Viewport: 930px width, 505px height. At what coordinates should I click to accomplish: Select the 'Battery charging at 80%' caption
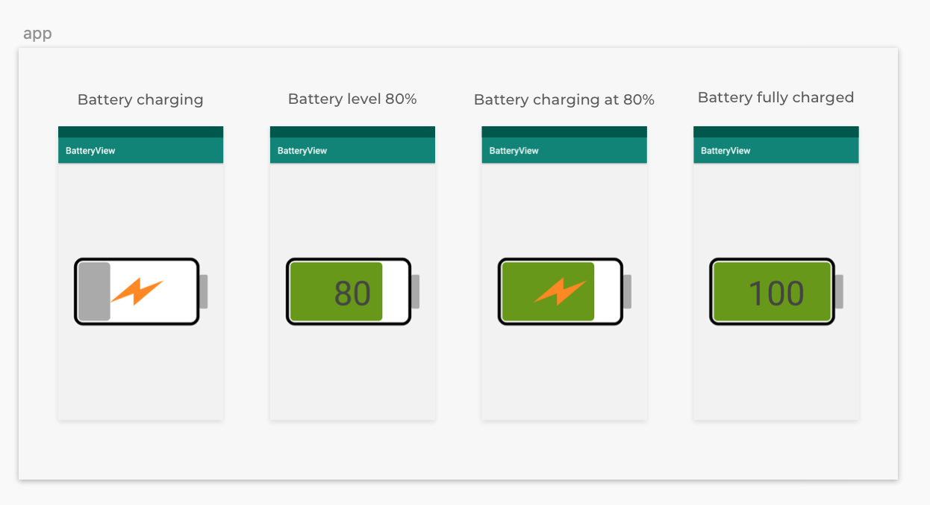tap(564, 99)
